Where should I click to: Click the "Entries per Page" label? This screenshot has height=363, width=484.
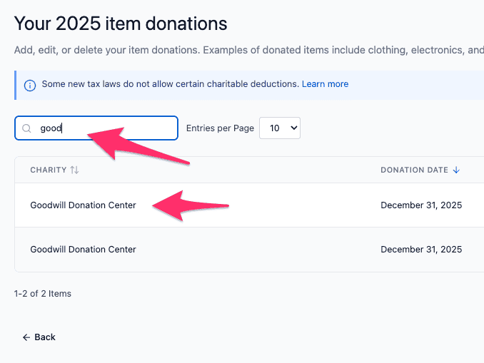point(220,128)
